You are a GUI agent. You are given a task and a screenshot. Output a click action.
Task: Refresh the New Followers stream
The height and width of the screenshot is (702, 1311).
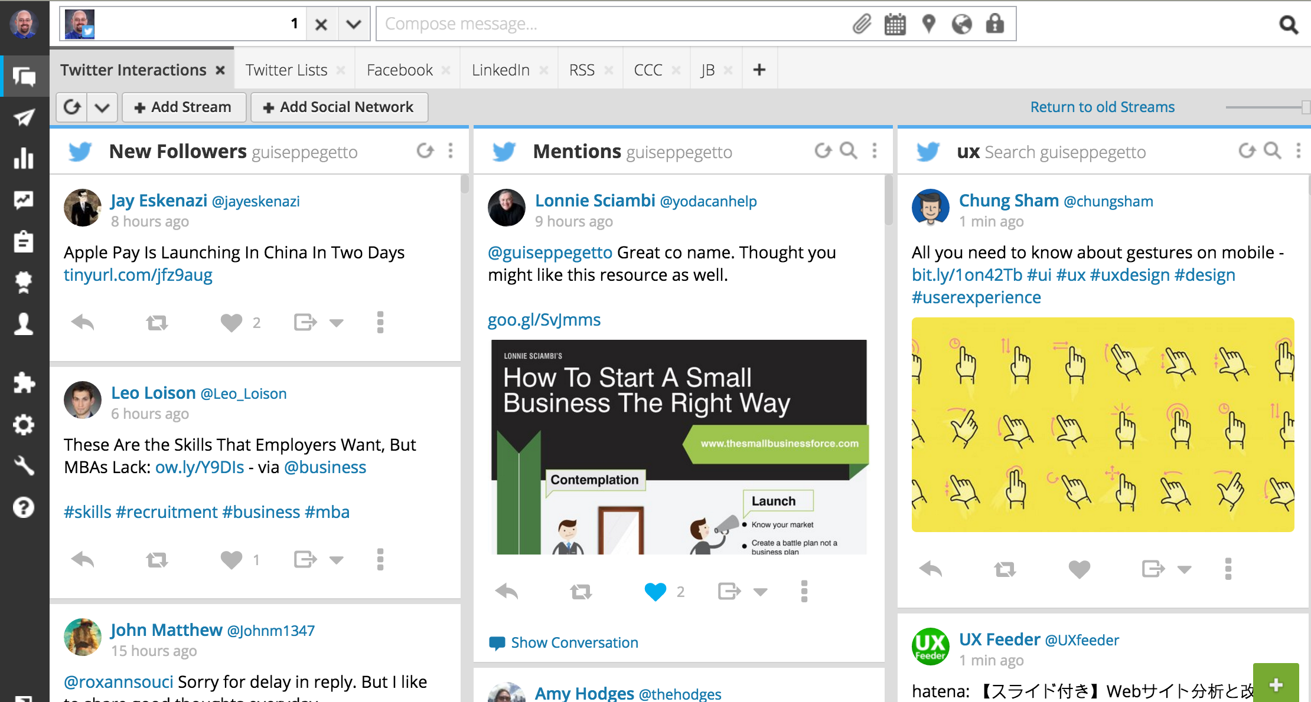click(x=425, y=151)
